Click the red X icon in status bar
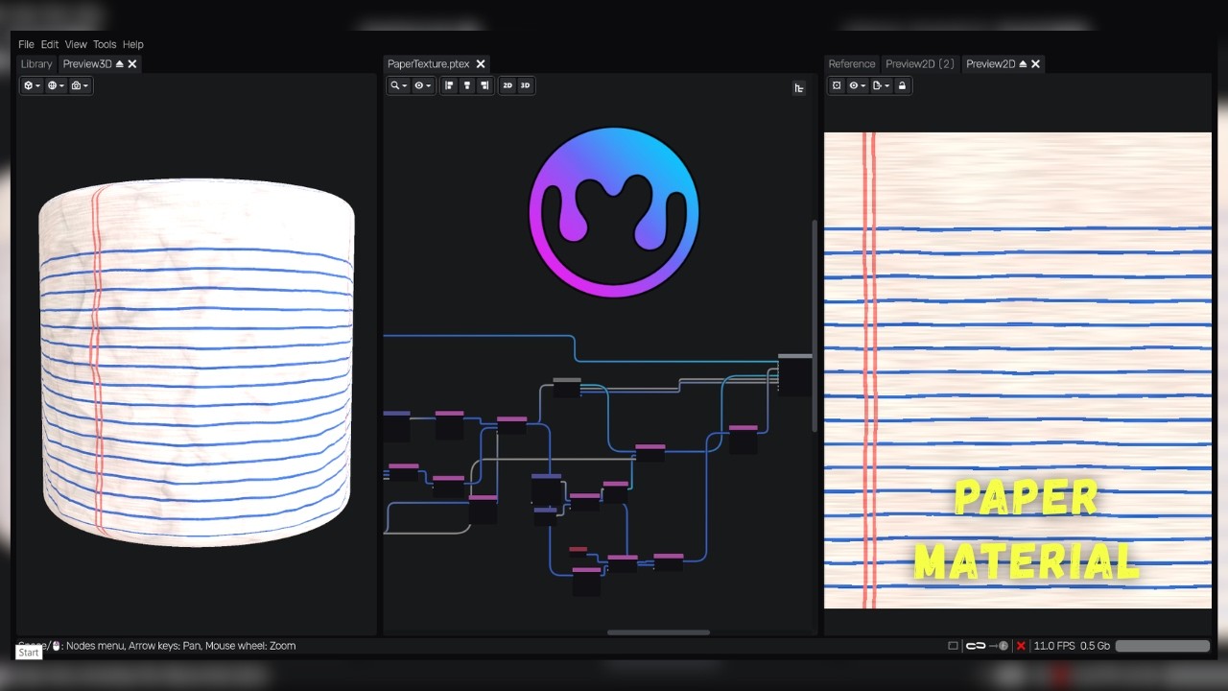1228x691 pixels. (1021, 646)
